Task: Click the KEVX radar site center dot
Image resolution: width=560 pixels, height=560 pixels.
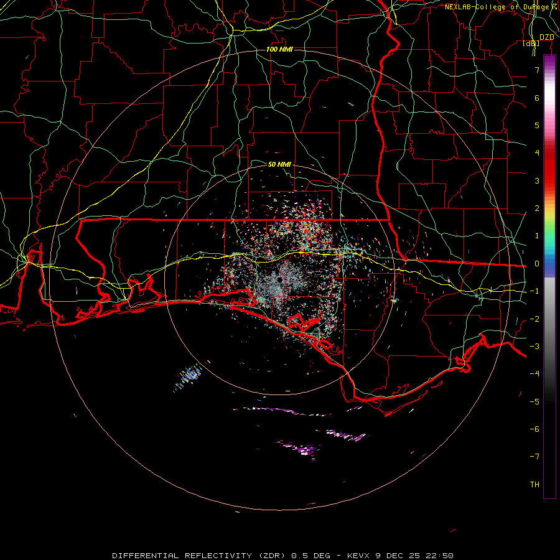Action: pyautogui.click(x=279, y=281)
